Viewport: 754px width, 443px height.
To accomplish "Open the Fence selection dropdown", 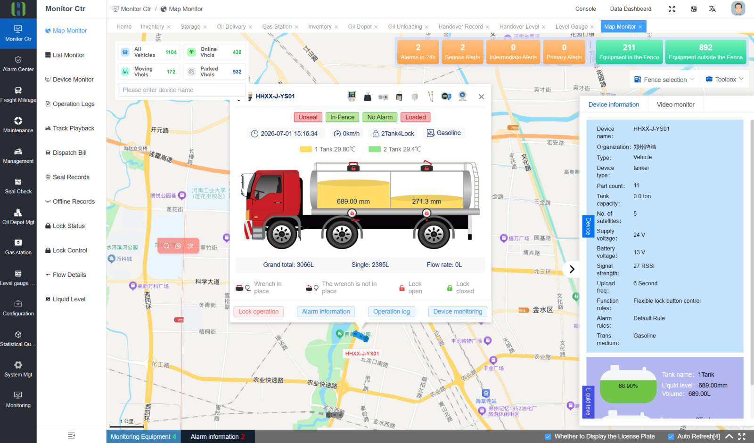I will pyautogui.click(x=664, y=80).
